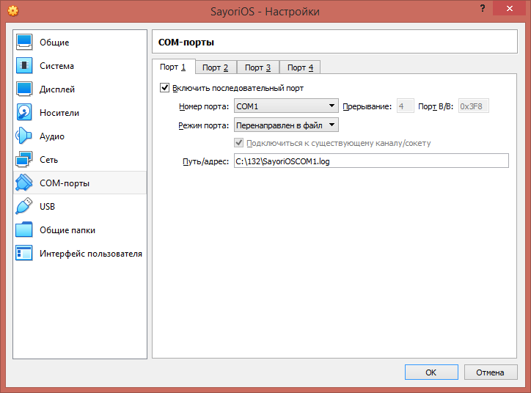This screenshot has width=531, height=393.
Task: Click the COM-порты connector icon
Action: 24,183
